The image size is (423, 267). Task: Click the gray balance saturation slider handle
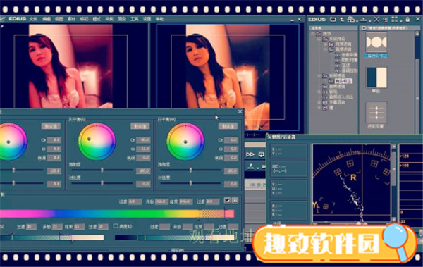coord(102,170)
